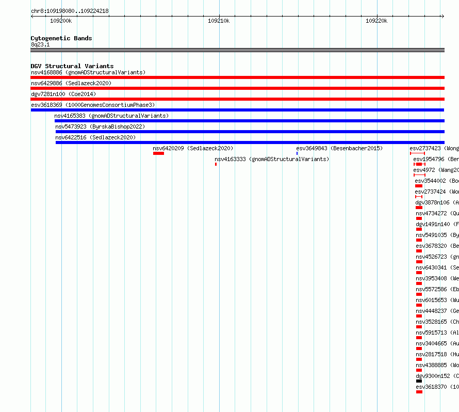This screenshot has height=412, width=459.
Task: Click the red block under esv3618370
Action: [419, 392]
